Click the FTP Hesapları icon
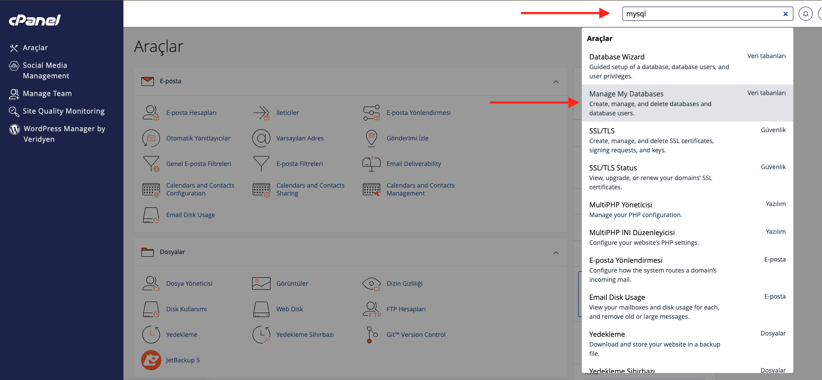The image size is (822, 380). click(371, 309)
